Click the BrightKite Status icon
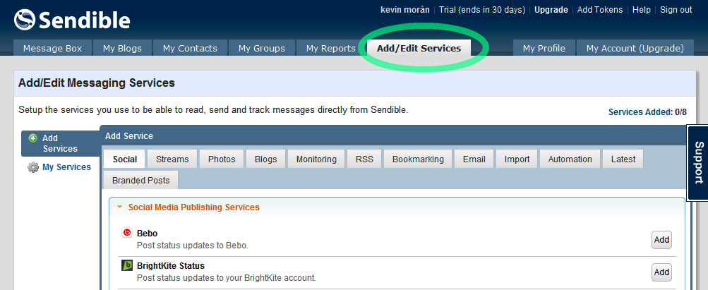The height and width of the screenshot is (290, 708). [127, 266]
